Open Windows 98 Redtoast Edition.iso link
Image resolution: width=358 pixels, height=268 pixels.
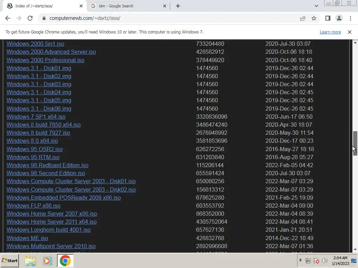coord(48,165)
